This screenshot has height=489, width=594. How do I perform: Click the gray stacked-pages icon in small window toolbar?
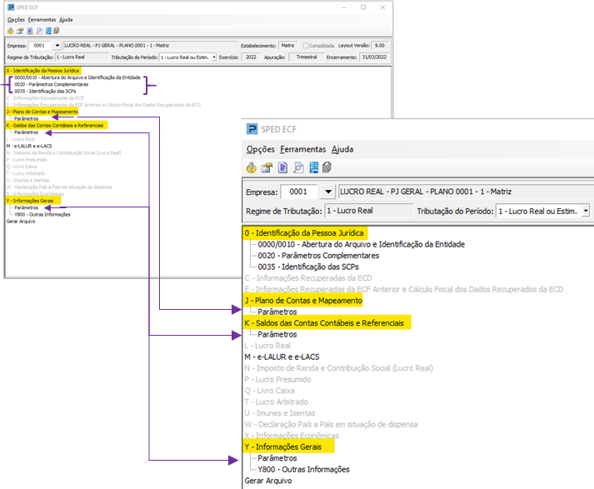pyautogui.click(x=57, y=31)
